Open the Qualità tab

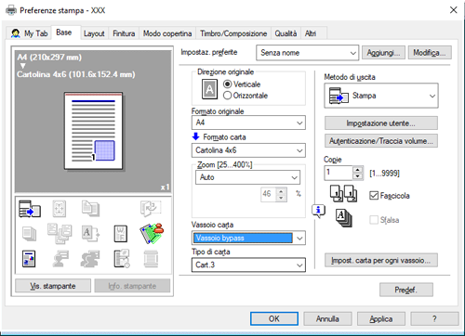(x=286, y=33)
